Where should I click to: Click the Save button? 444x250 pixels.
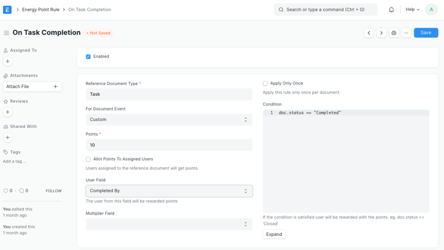(x=426, y=33)
